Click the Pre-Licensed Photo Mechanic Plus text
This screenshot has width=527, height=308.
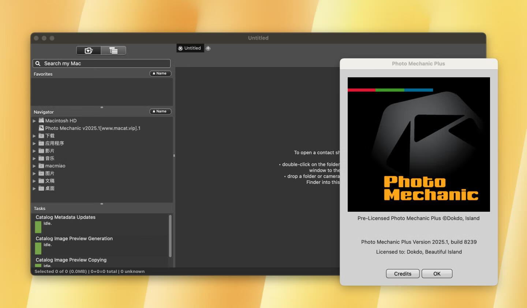419,218
